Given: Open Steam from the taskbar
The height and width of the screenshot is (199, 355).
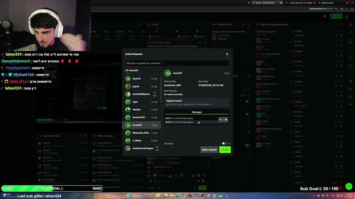Looking at the screenshot, I should (196, 196).
